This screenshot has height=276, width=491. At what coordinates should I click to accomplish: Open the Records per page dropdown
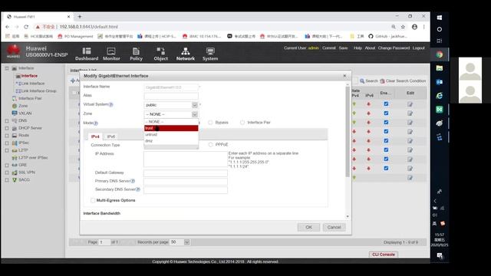(187, 242)
